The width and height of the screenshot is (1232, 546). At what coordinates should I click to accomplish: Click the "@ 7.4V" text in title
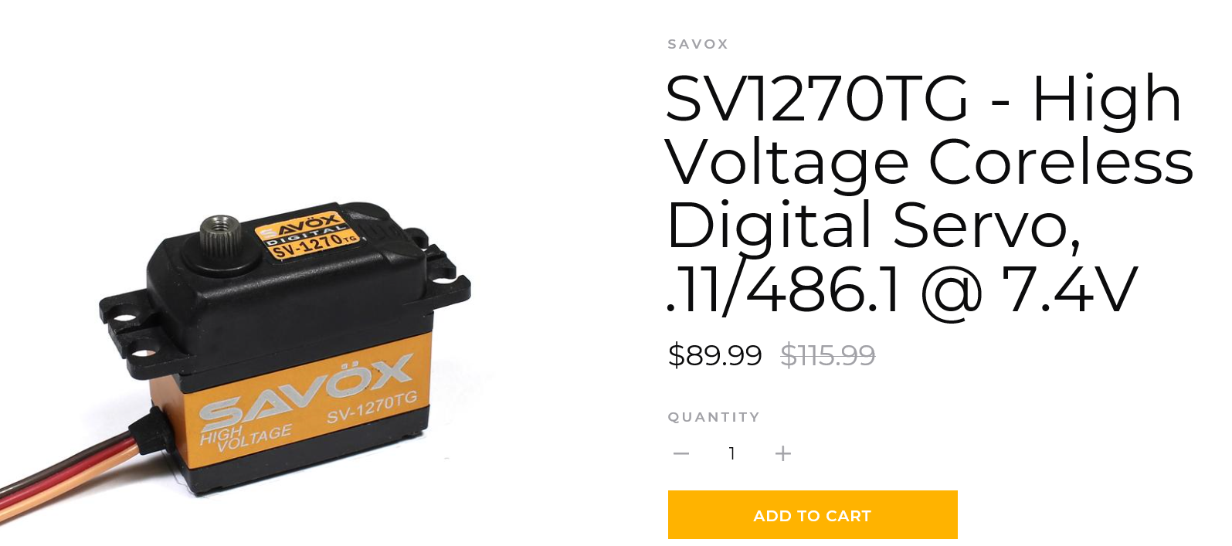coord(1029,290)
